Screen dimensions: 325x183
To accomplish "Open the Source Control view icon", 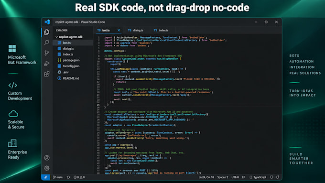I will (x=47, y=53).
